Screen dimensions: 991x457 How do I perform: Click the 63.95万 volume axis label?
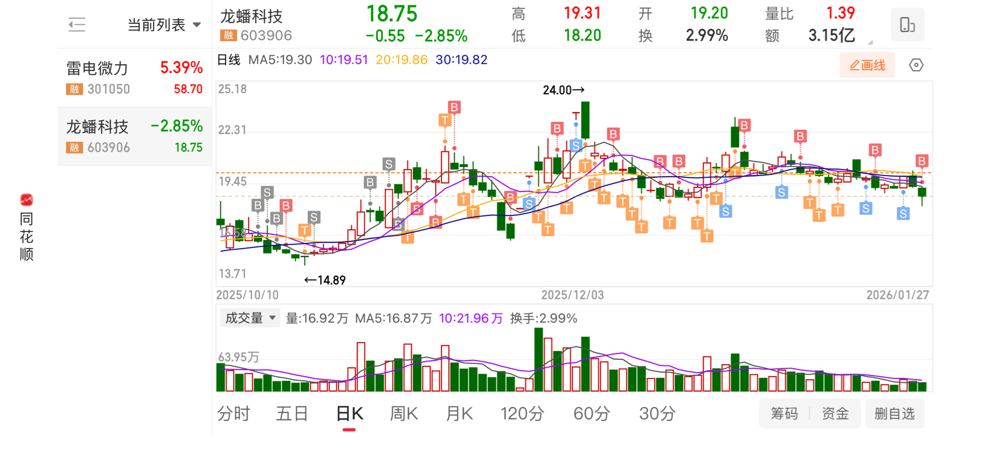point(239,357)
